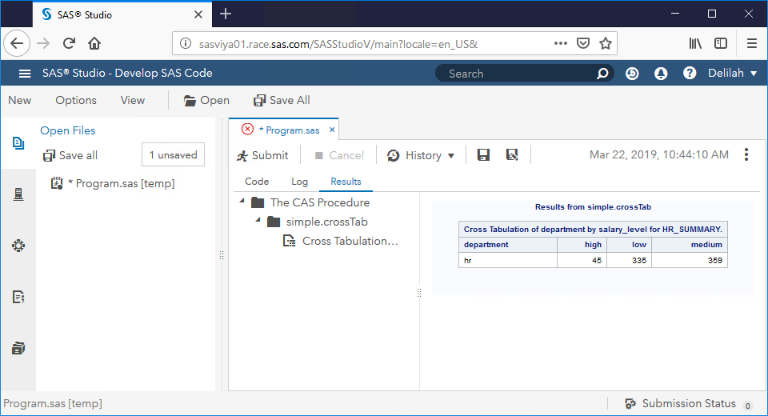Select Open Files sidebar icon
This screenshot has height=416, width=768.
18,143
